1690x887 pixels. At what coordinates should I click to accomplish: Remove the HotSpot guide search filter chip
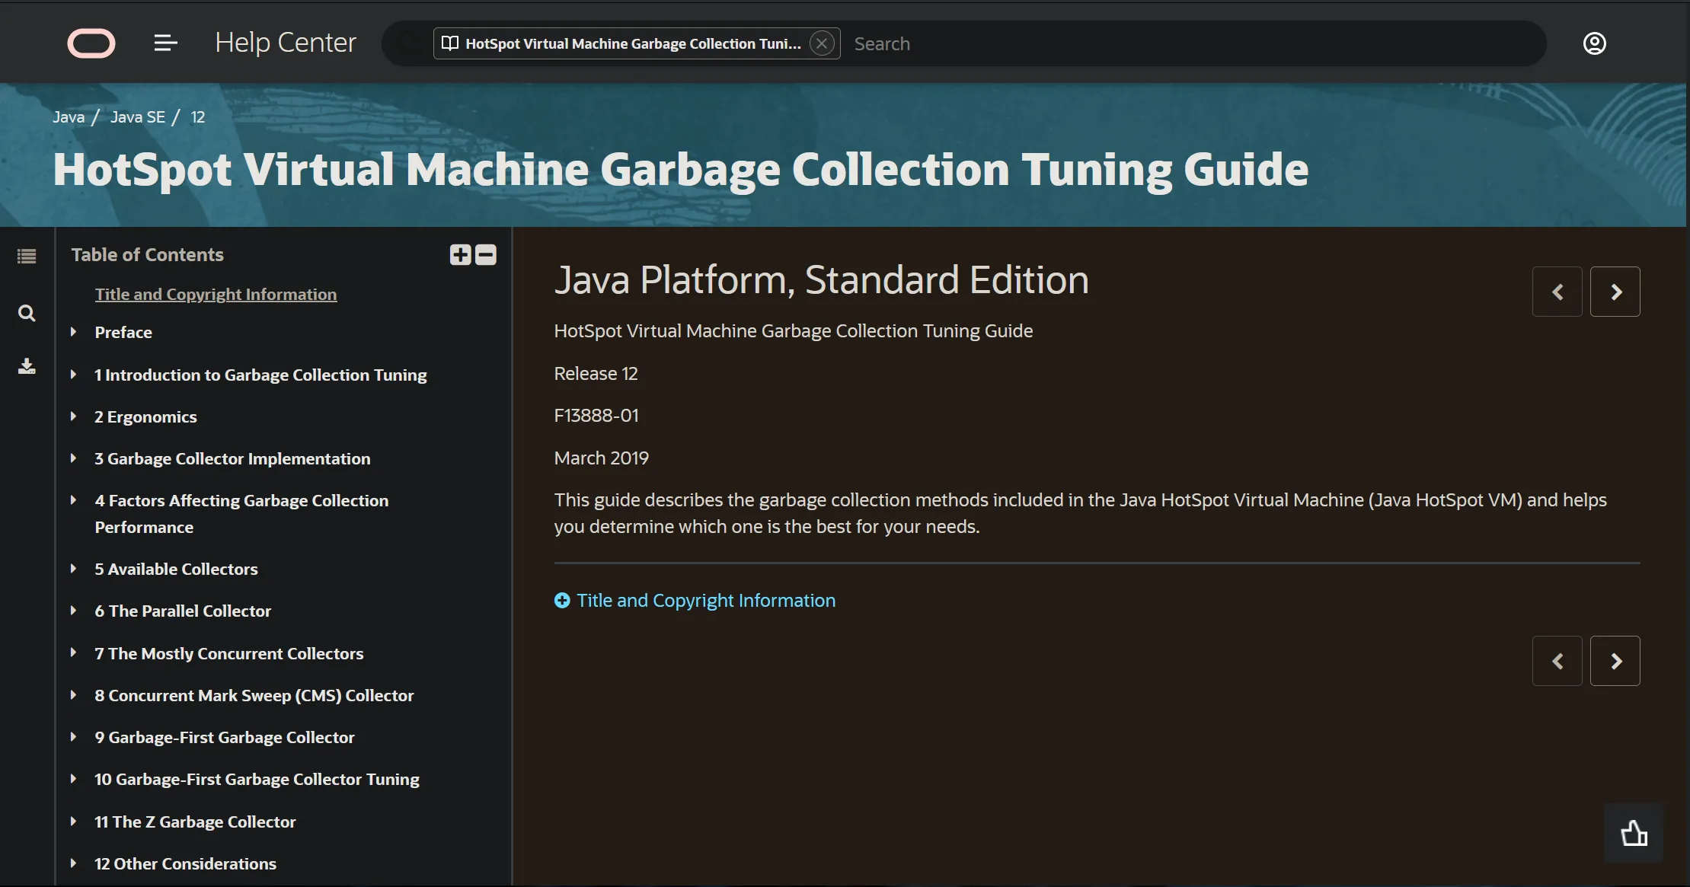pos(822,43)
